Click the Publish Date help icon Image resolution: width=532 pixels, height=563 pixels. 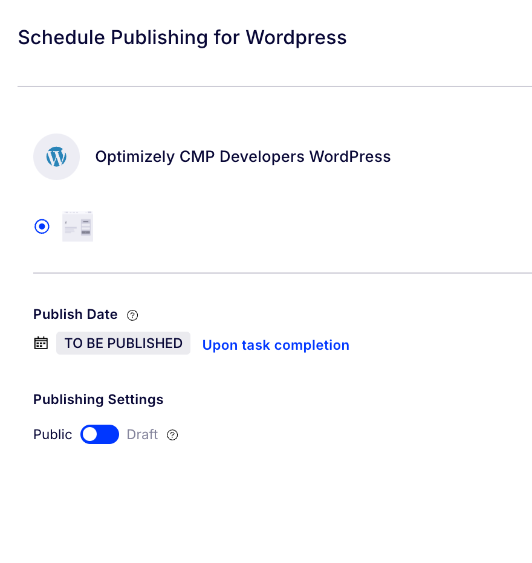point(132,315)
